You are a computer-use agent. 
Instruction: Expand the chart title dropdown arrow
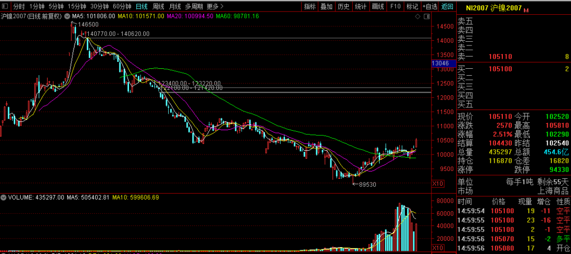tap(67, 16)
